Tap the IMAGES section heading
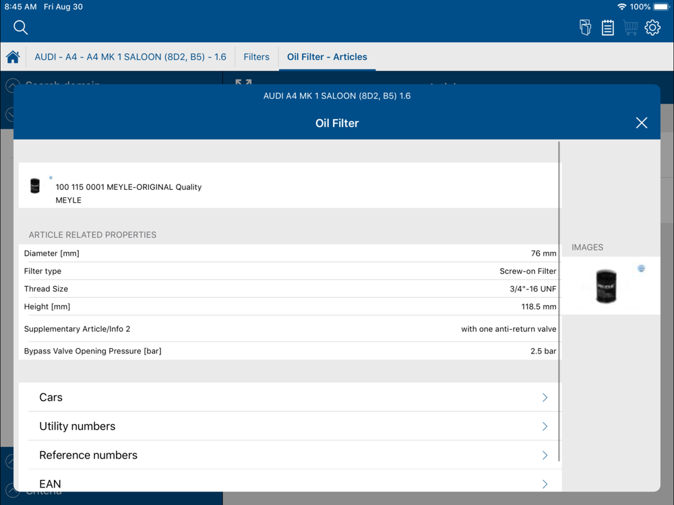This screenshot has height=505, width=674. pyautogui.click(x=587, y=247)
